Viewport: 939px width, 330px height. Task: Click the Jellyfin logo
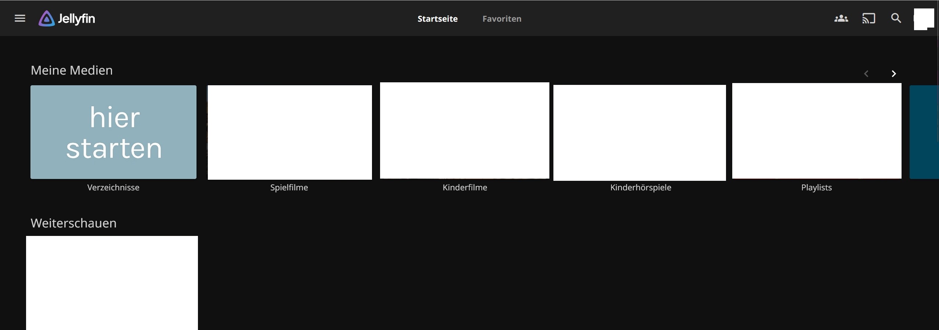click(67, 18)
